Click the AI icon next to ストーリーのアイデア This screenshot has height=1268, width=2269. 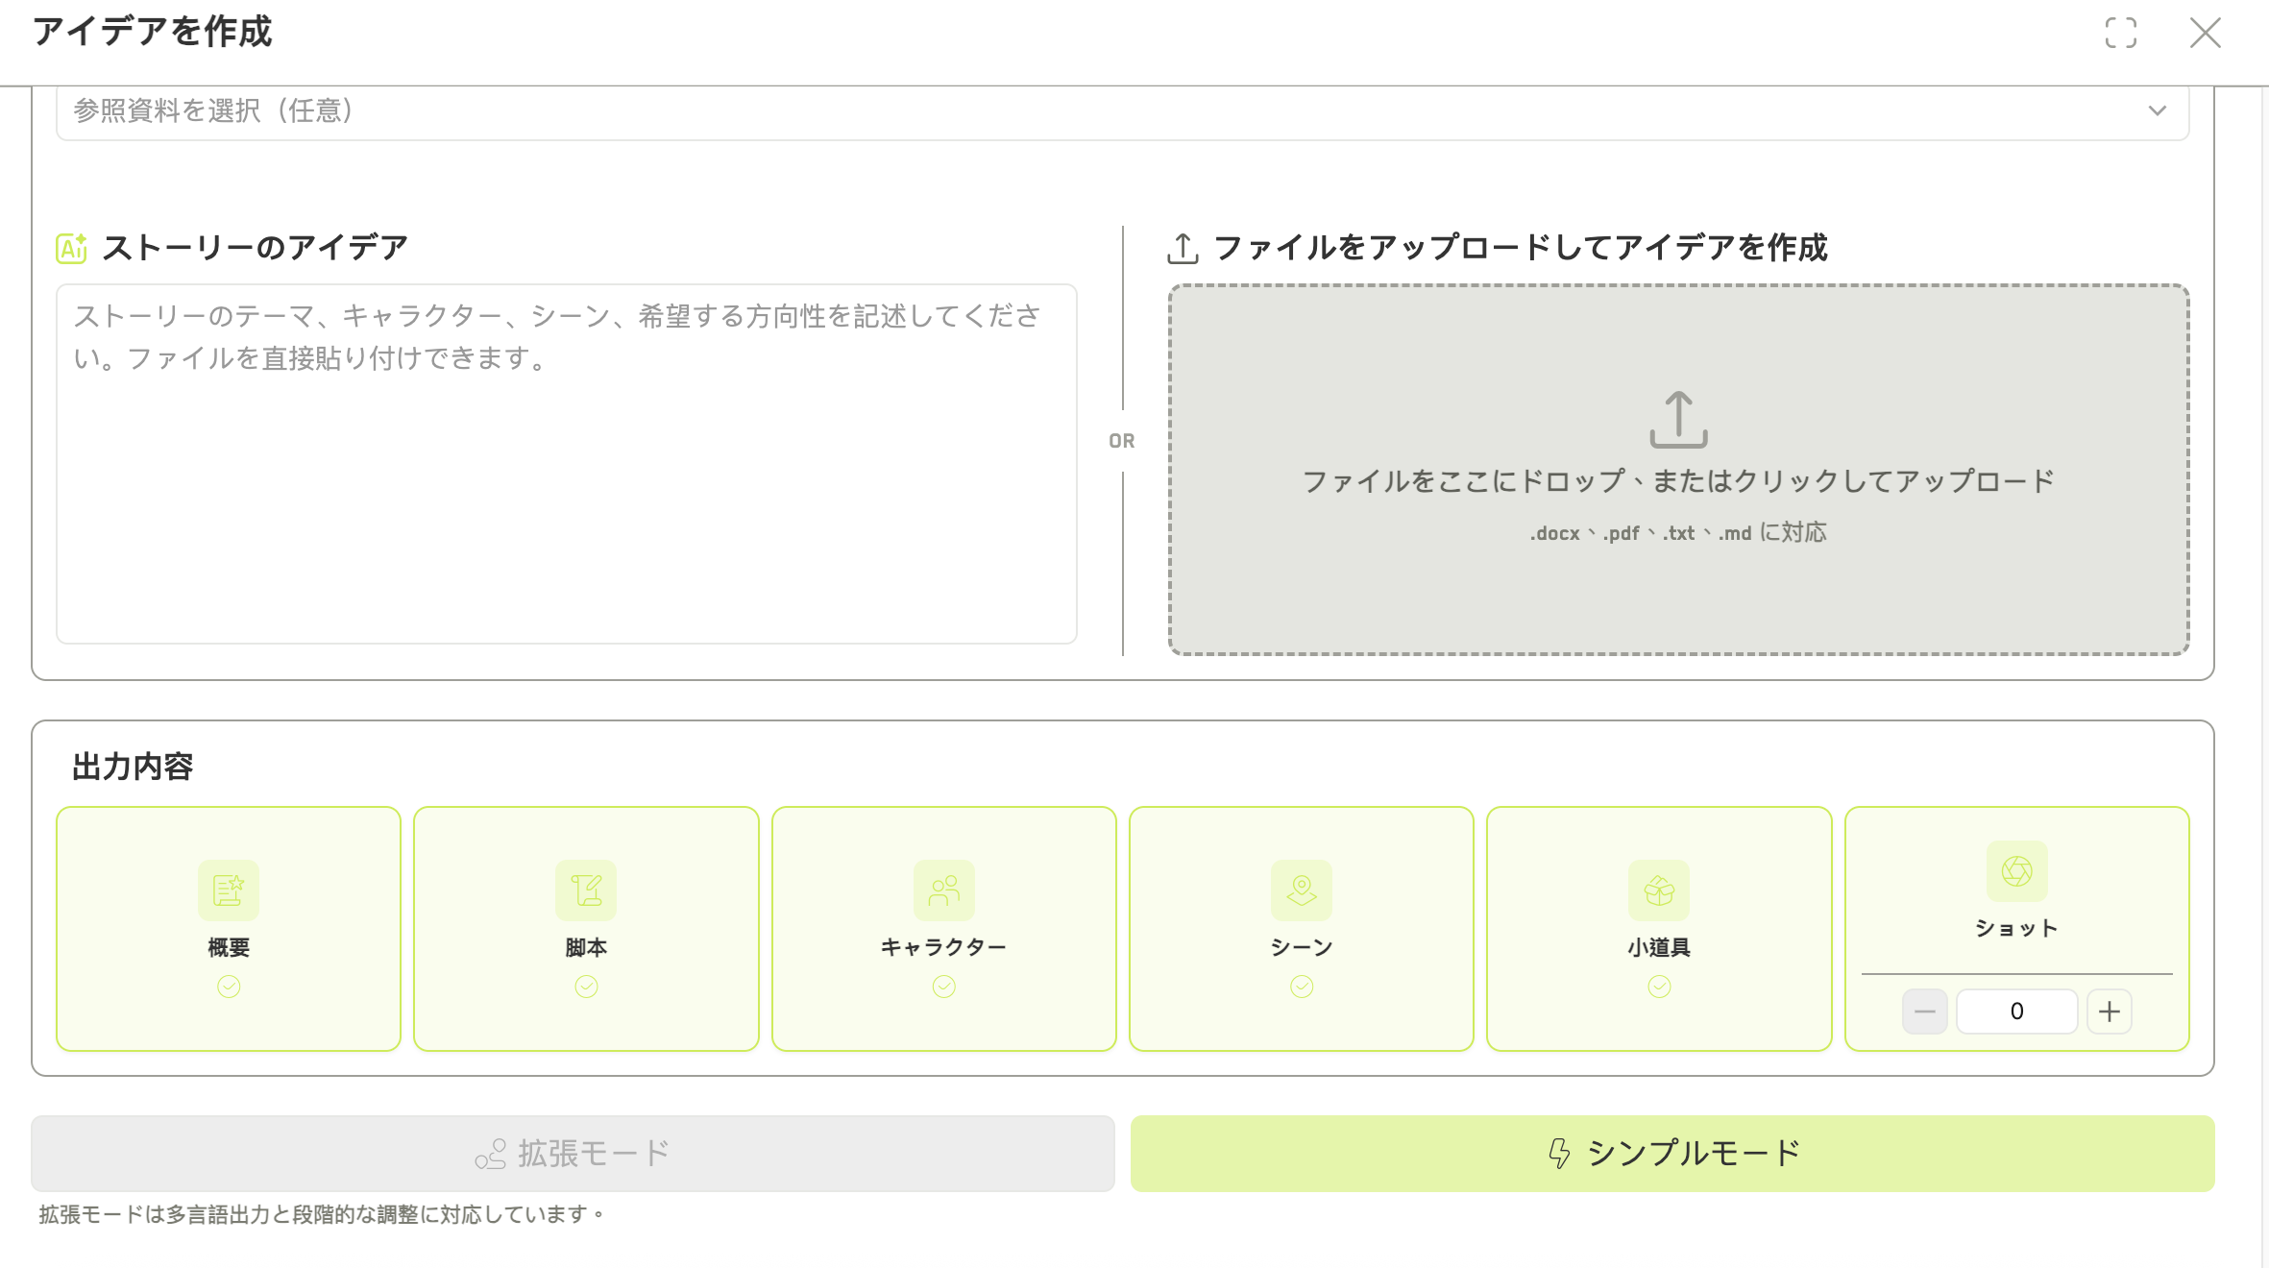[x=72, y=248]
